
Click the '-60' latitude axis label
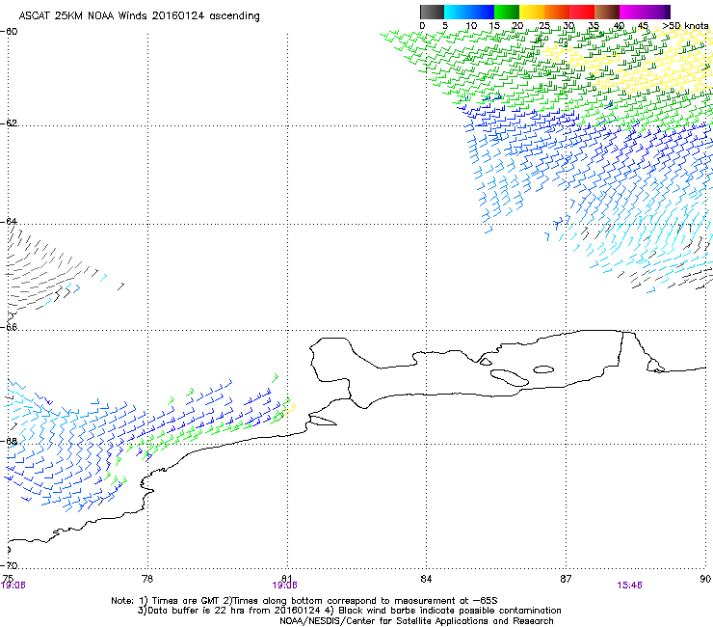click(9, 32)
